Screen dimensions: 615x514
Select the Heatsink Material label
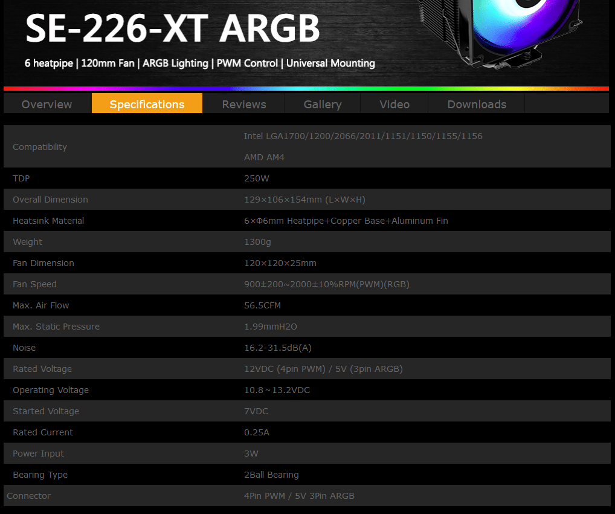[48, 221]
